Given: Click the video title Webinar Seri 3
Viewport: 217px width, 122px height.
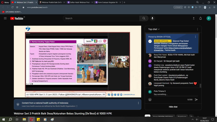Looking at the screenshot, I should point(63,114).
